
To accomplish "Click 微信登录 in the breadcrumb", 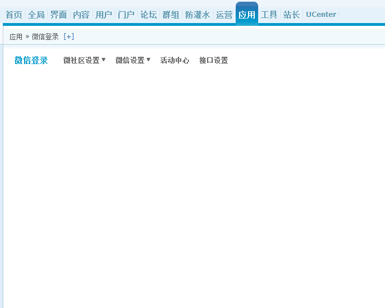I will (45, 37).
